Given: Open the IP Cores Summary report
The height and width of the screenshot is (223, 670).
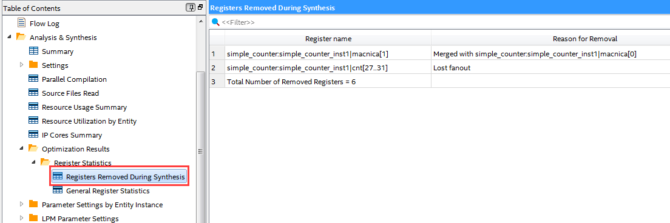Looking at the screenshot, I should click(x=72, y=135).
